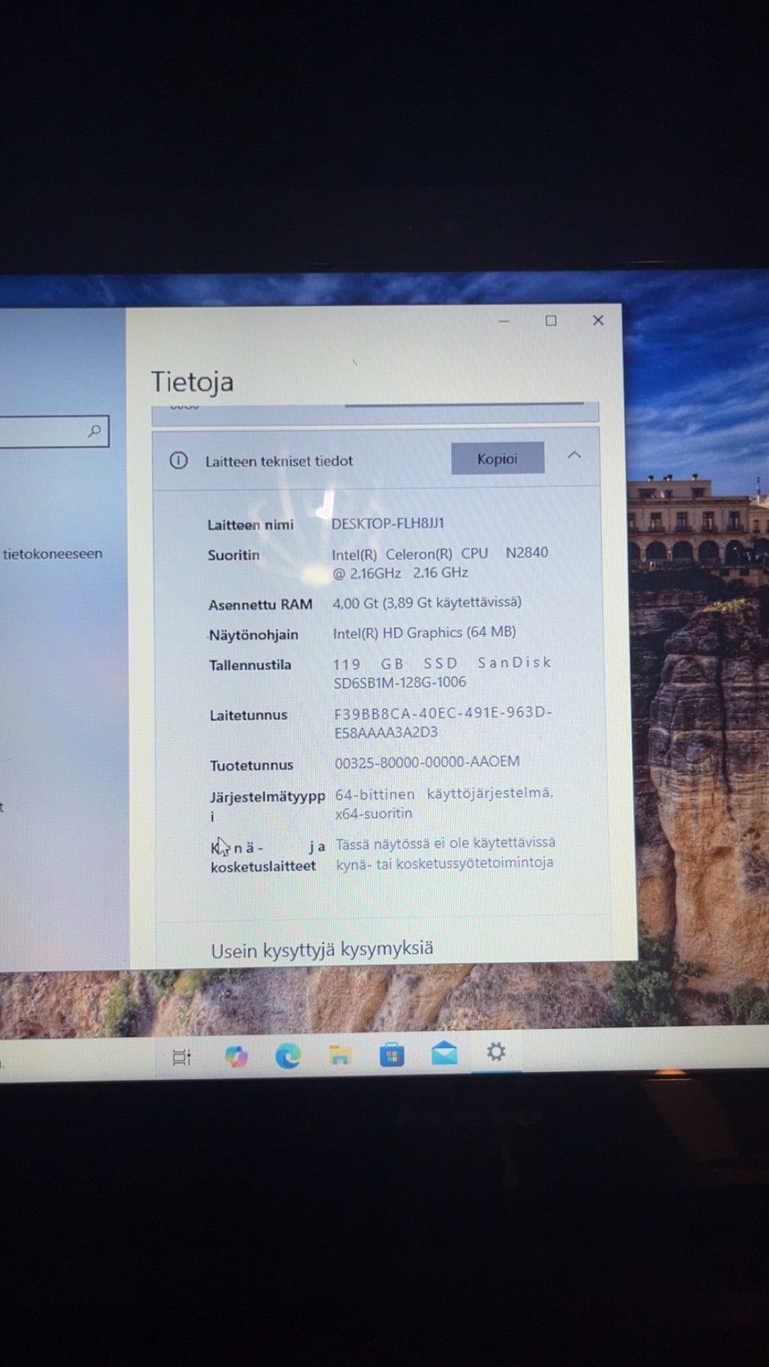Click the 4,00 Gt RAM value
Viewport: 769px width, 1367px height.
pyautogui.click(x=427, y=602)
